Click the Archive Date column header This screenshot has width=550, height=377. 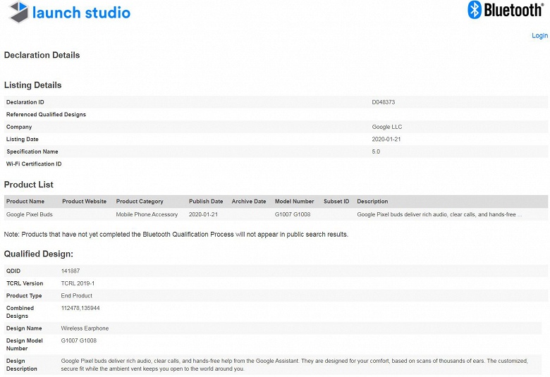point(249,202)
